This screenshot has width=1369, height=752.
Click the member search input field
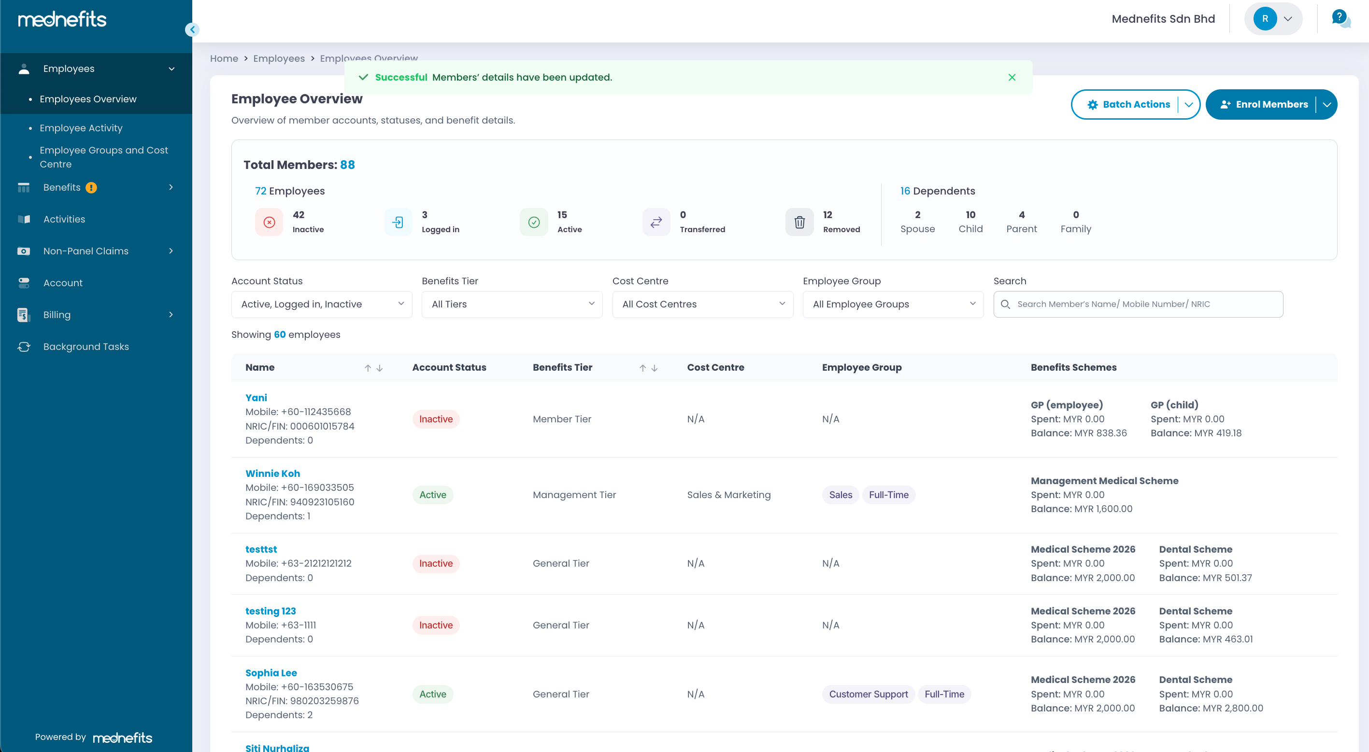[x=1142, y=304]
